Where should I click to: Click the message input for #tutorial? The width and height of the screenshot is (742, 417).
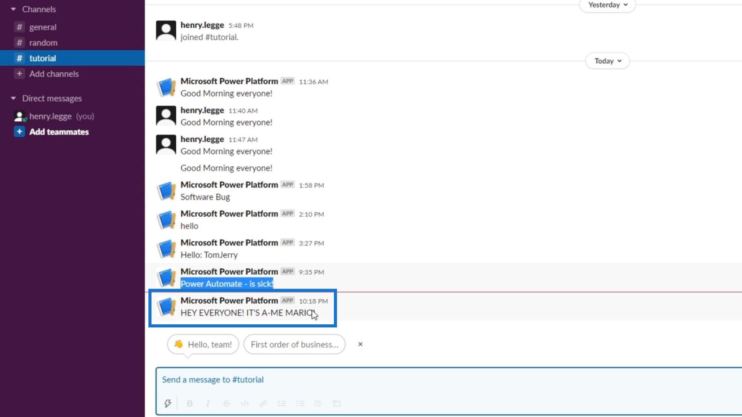449,380
